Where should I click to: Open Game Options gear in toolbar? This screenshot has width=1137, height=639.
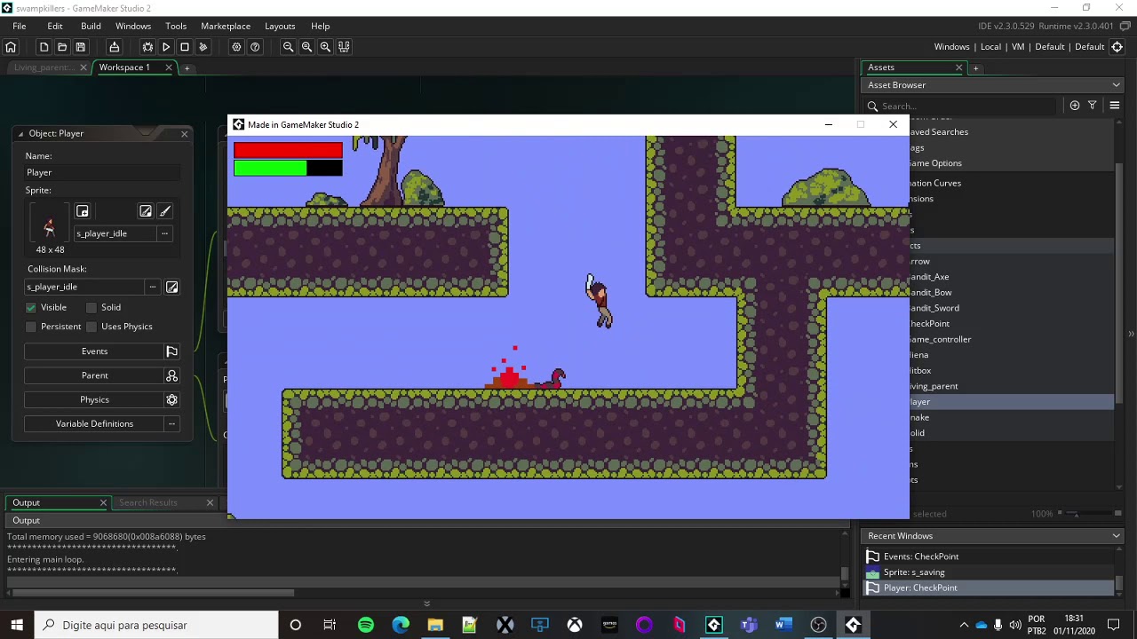236,46
